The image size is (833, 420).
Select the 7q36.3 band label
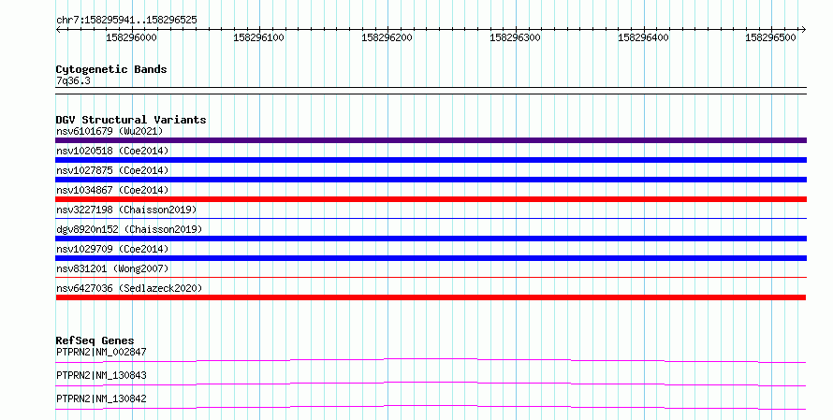click(73, 80)
